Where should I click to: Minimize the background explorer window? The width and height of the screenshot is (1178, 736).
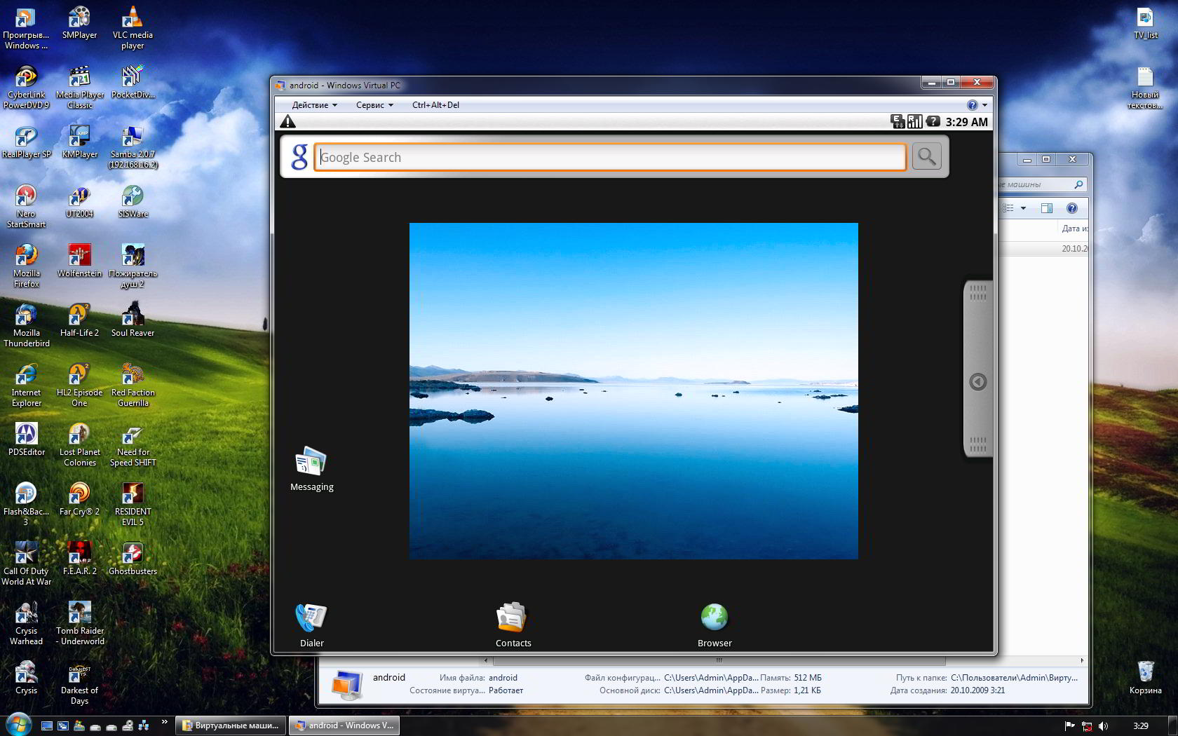pyautogui.click(x=1027, y=160)
